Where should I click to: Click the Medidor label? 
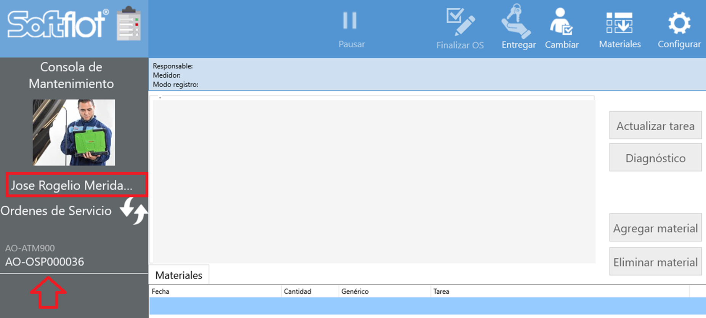pos(167,75)
